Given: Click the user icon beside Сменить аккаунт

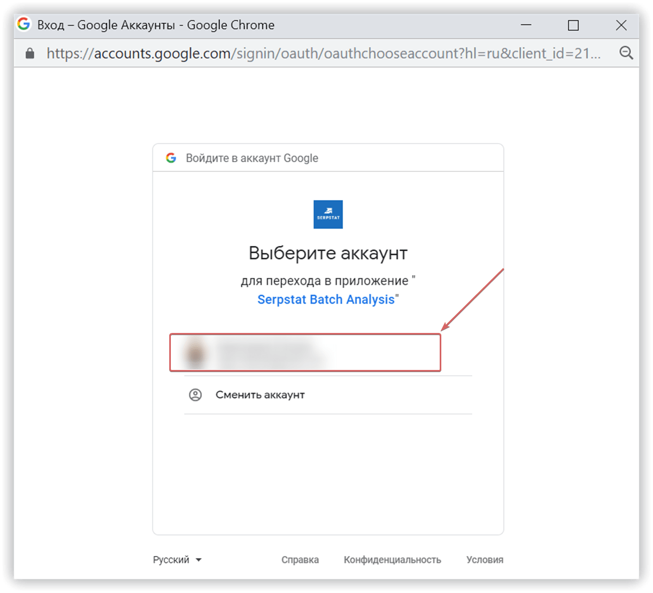Looking at the screenshot, I should pyautogui.click(x=195, y=395).
